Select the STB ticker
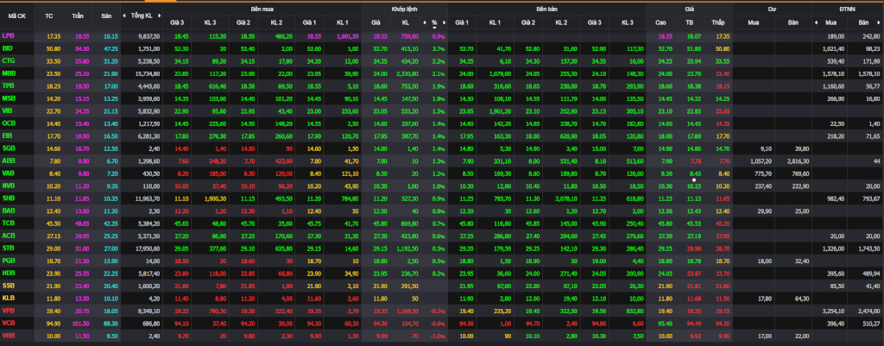The height and width of the screenshot is (346, 884). tap(9, 247)
